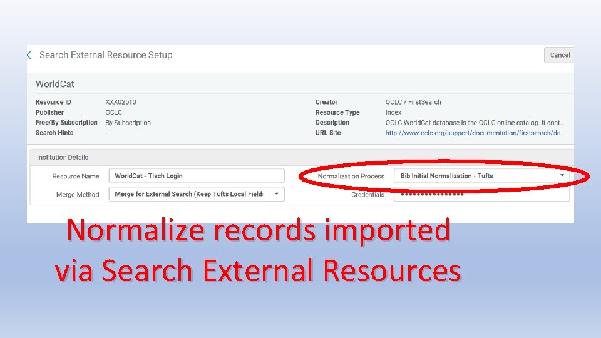601x338 pixels.
Task: Select Creator value 'OCLC / FirstSearch'
Action: pos(413,102)
